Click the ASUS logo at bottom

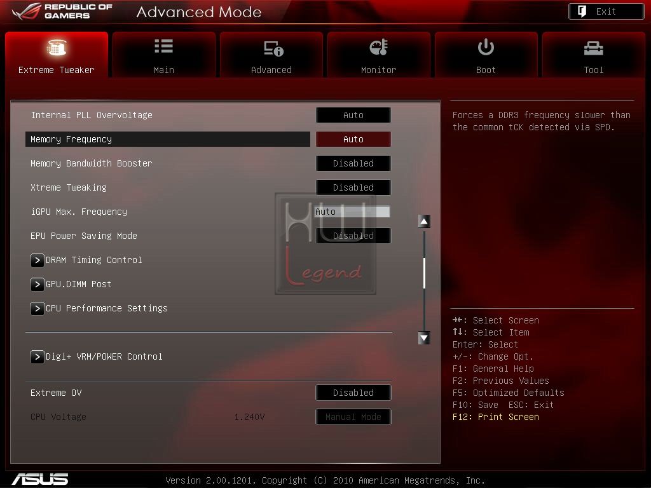[x=40, y=479]
